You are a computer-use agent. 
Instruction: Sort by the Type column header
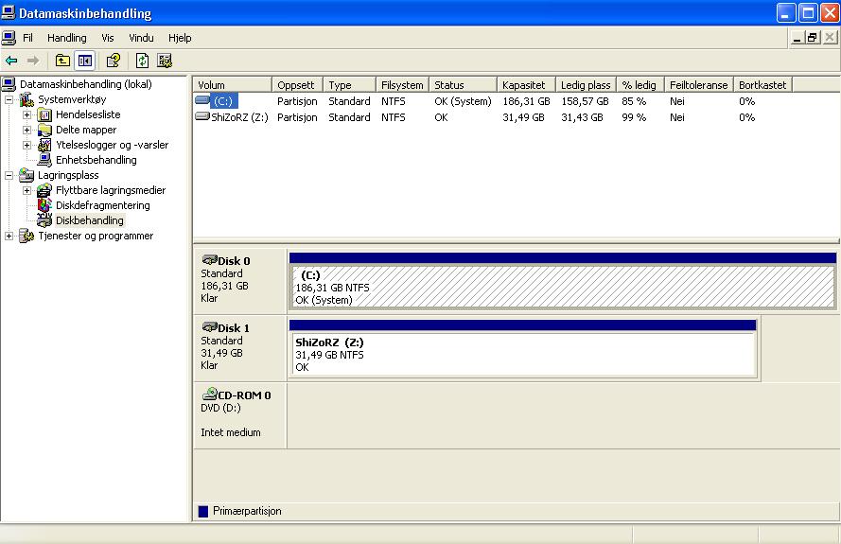tap(349, 85)
